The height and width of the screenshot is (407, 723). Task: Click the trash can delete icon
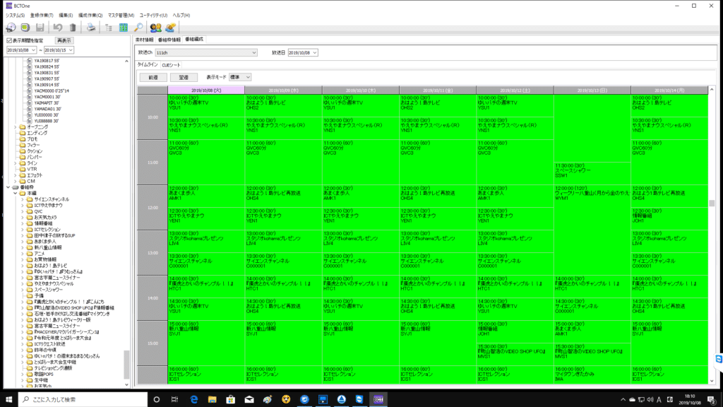click(73, 28)
